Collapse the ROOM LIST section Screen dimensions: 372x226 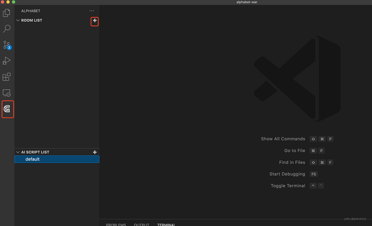[x=18, y=20]
